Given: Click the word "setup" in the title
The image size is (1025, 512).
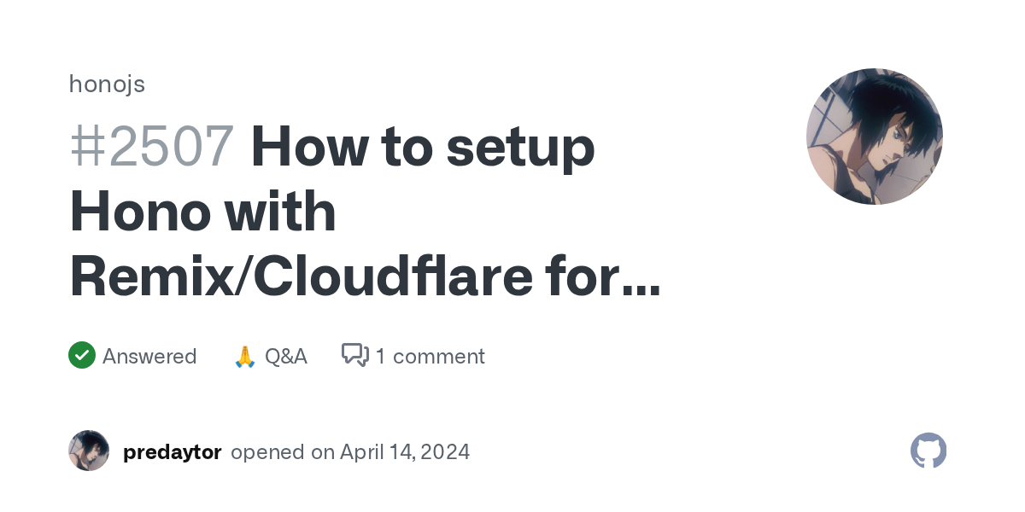Looking at the screenshot, I should coord(520,147).
